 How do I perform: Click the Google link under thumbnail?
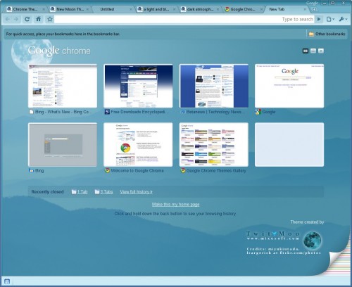[x=269, y=112]
